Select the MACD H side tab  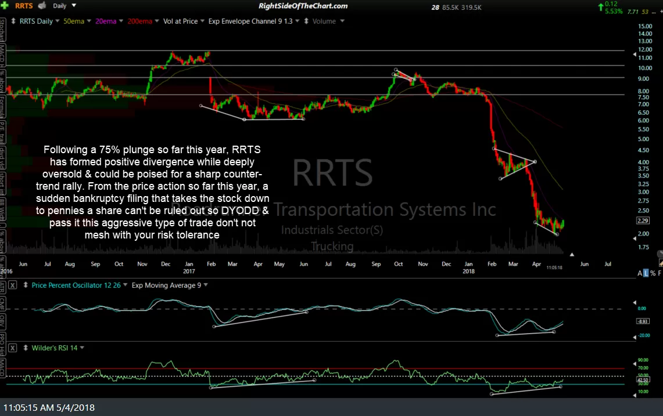(x=2, y=55)
